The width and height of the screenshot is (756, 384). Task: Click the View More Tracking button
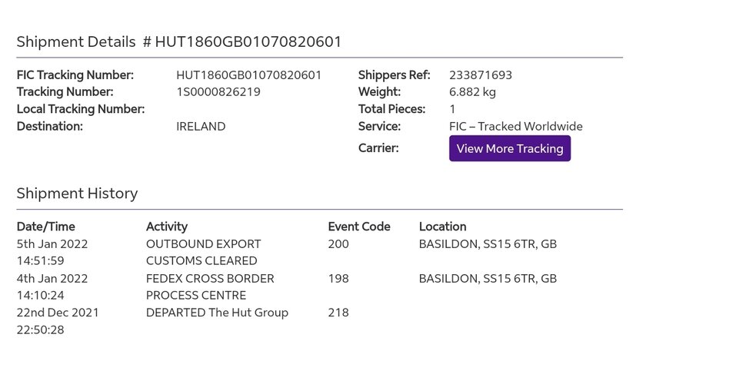[x=510, y=148]
